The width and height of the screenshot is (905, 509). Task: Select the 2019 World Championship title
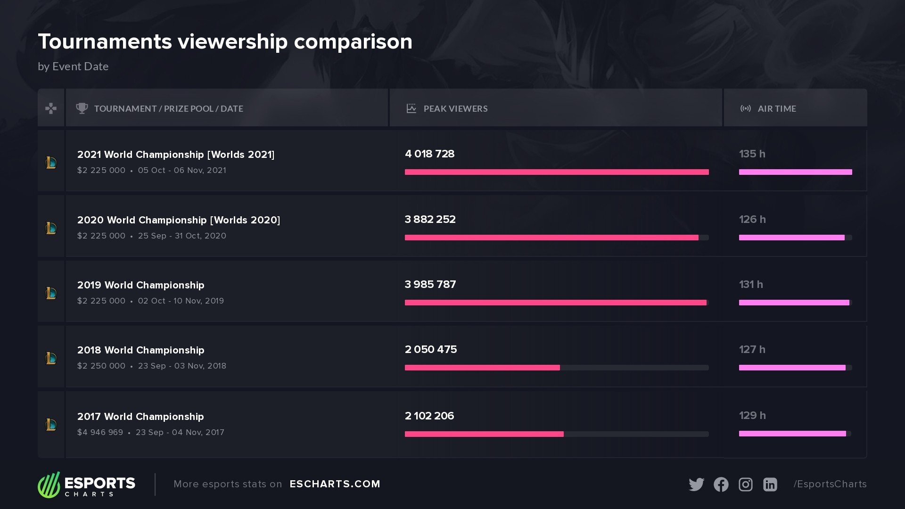point(140,285)
